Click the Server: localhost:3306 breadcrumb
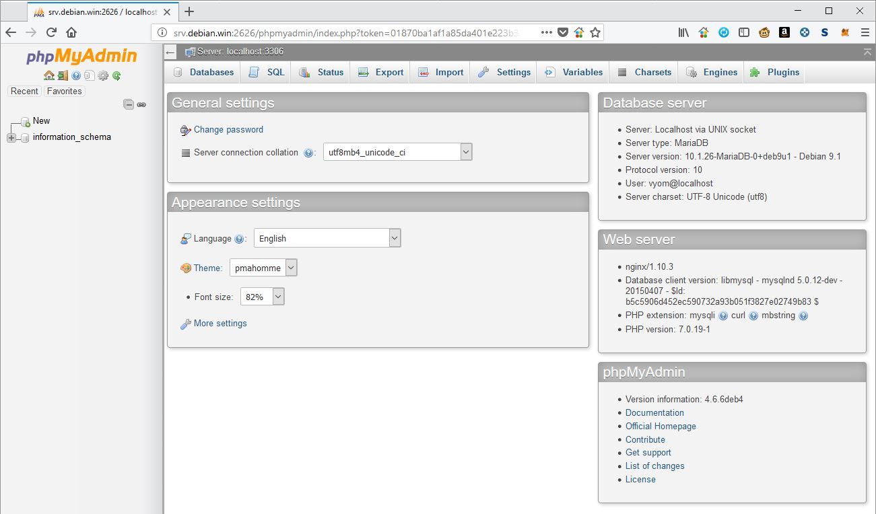The height and width of the screenshot is (514, 876). [240, 52]
